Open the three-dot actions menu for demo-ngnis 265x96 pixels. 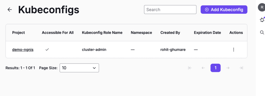coord(234,50)
